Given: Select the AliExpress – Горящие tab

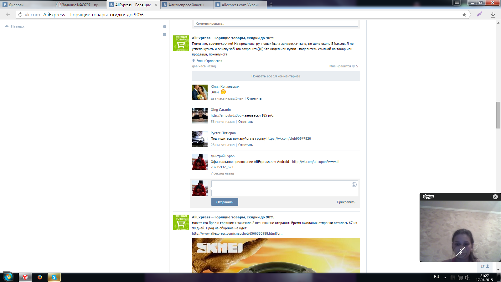Looking at the screenshot, I should coord(133,5).
